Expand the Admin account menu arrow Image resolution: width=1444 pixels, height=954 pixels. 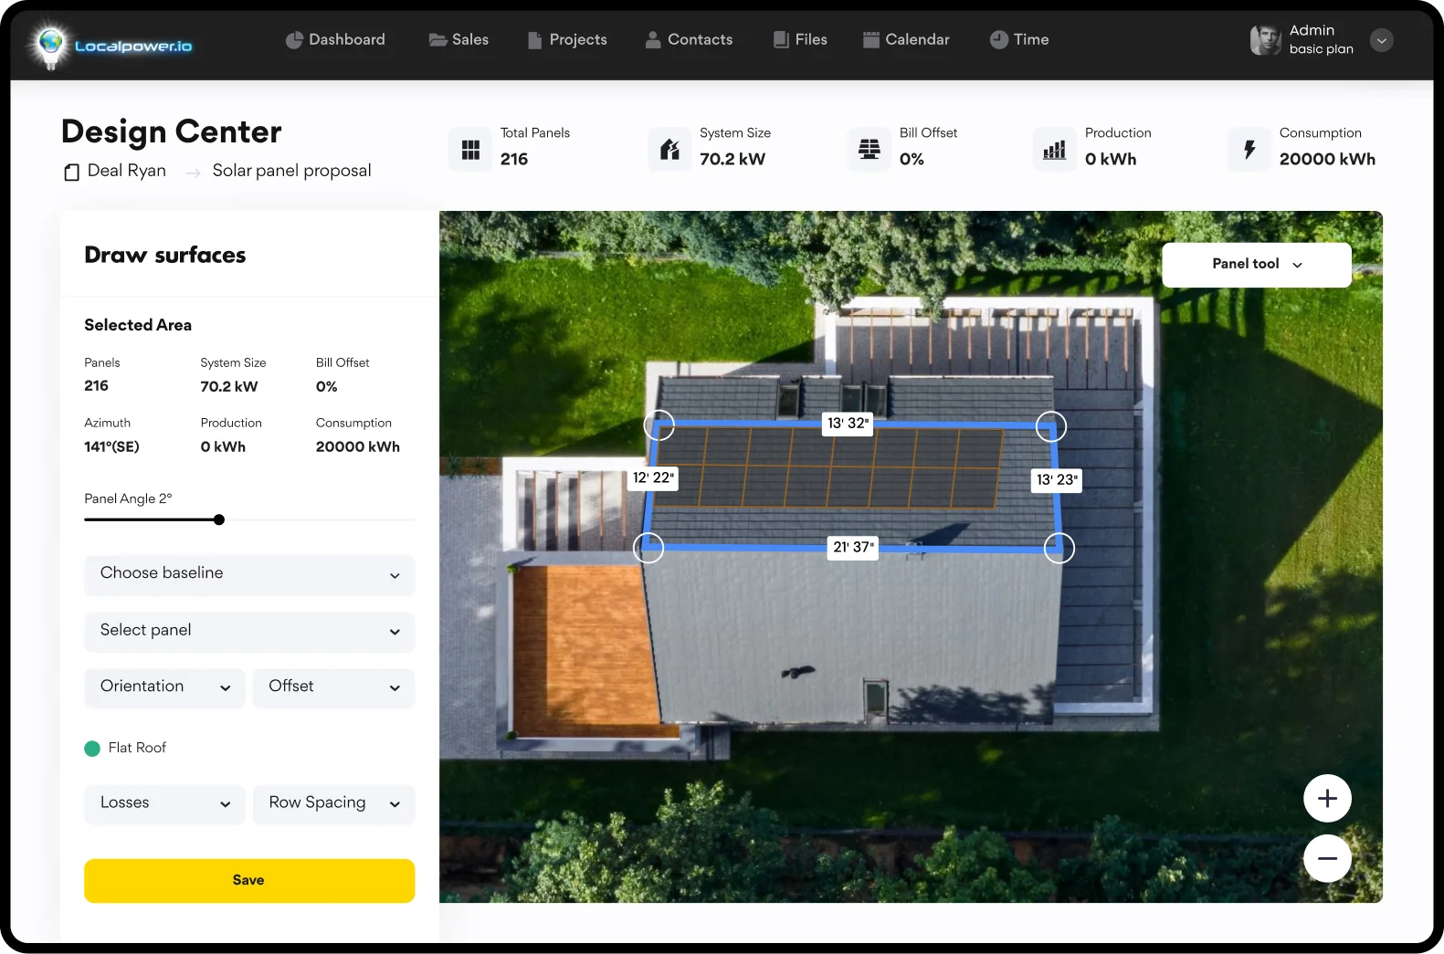point(1381,41)
